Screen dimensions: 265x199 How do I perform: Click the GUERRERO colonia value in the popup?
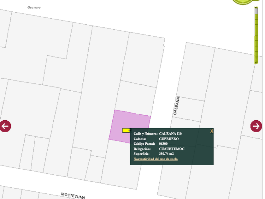[x=169, y=139]
